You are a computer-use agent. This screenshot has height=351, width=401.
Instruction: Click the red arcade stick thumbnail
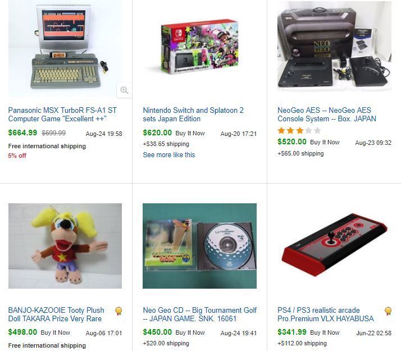(335, 245)
